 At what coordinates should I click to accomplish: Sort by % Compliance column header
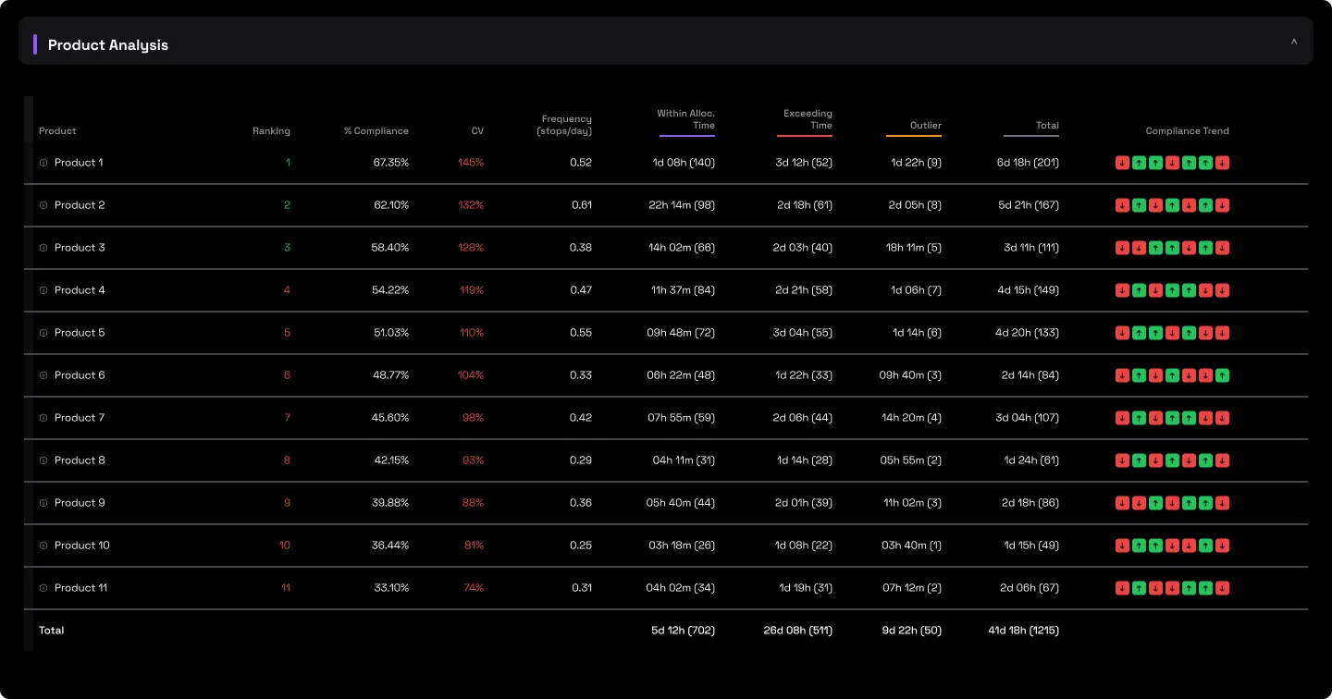[376, 131]
